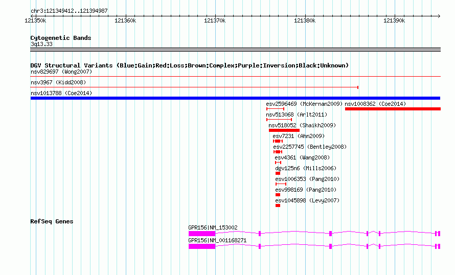Click the chr3:121349412..121394987 coordinate label
The height and width of the screenshot is (275, 455).
point(69,11)
